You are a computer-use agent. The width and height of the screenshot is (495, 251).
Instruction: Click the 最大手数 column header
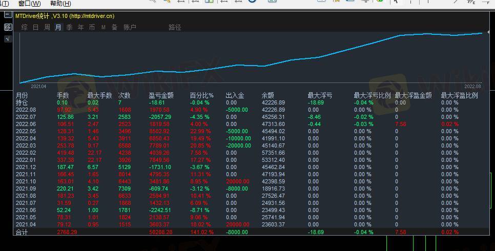[99, 95]
